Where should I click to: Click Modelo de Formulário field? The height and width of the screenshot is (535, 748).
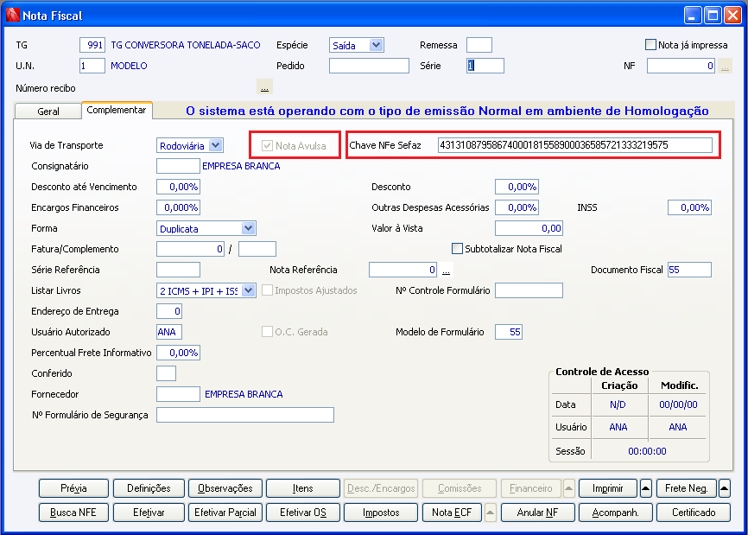coord(509,332)
